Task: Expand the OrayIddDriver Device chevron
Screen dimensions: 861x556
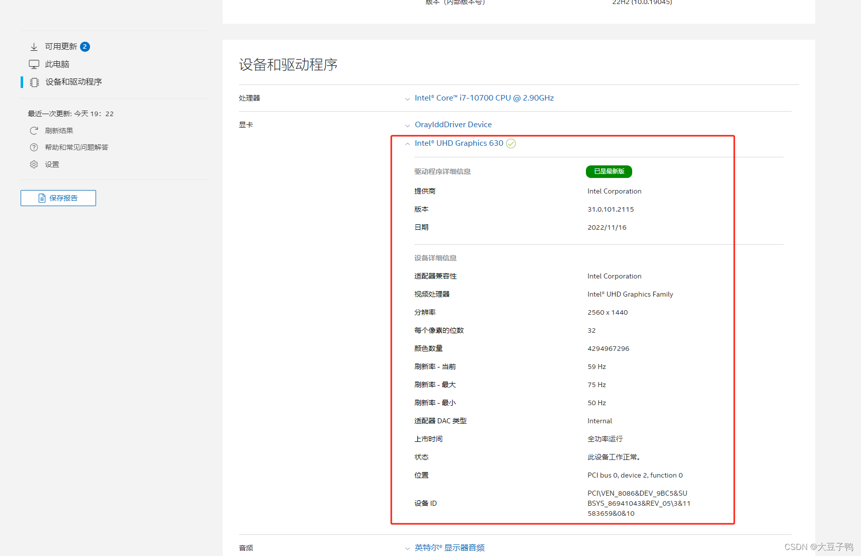Action: (407, 126)
